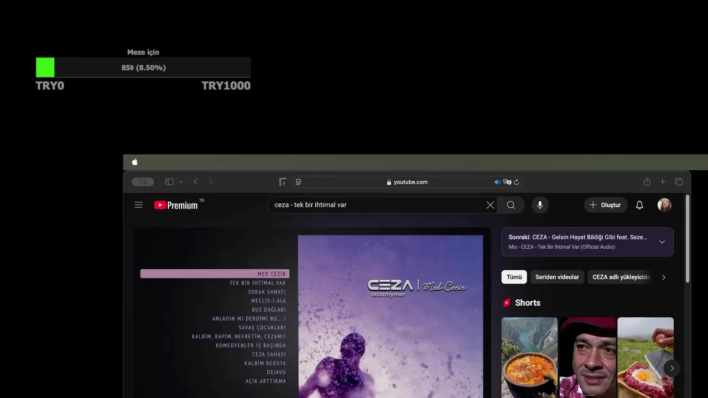
Task: Open the stew-by-canyon Shorts thumbnail
Action: tap(529, 358)
